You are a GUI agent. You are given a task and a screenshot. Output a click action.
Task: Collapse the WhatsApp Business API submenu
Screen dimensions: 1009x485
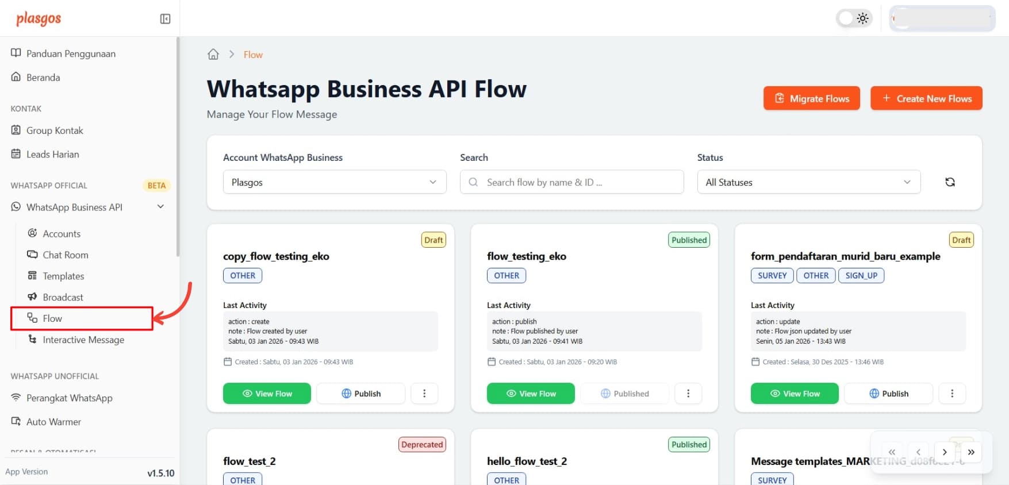(160, 207)
